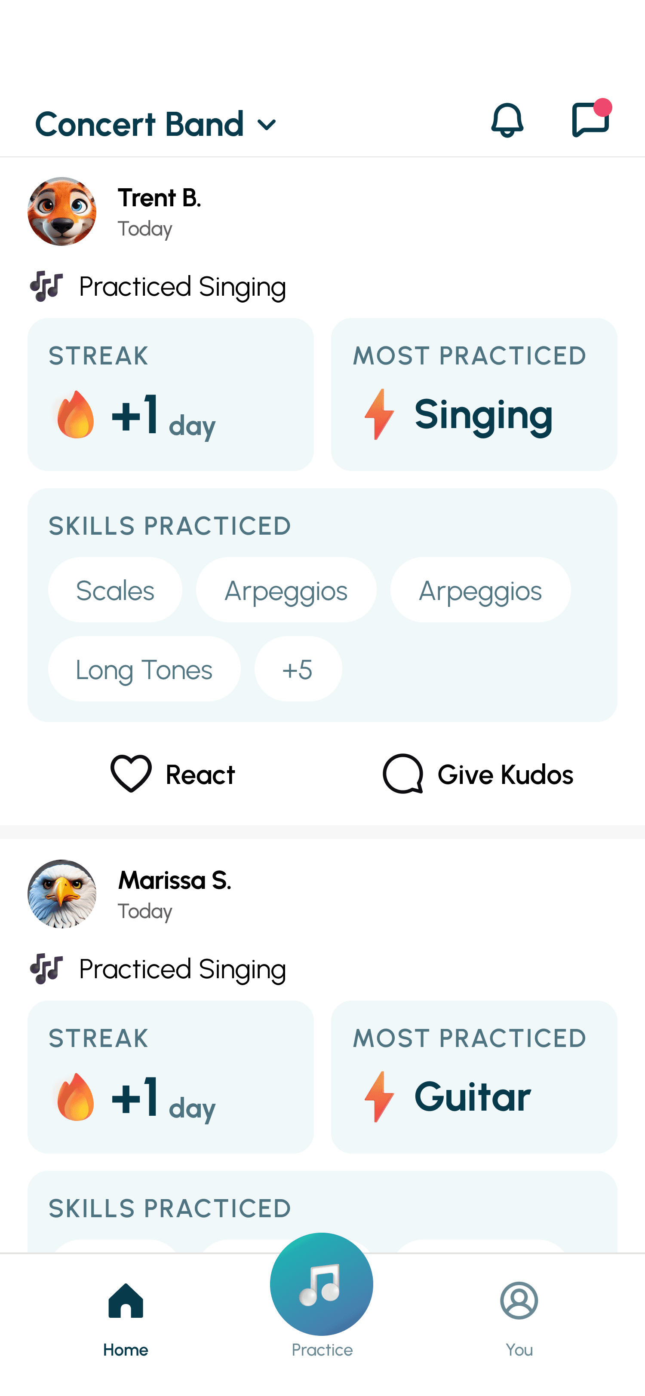
Task: Tap Marissa's streak flame icon
Action: pos(75,1097)
